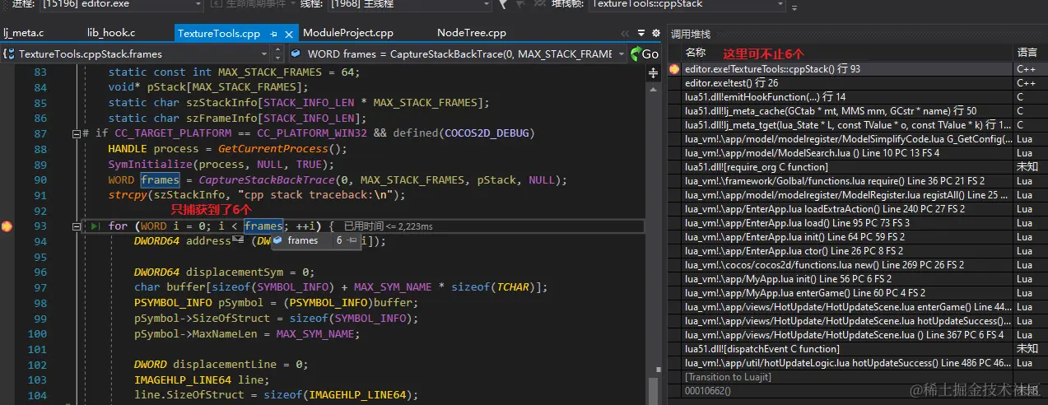The width and height of the screenshot is (1048, 405).
Task: Click the green run-to-here arrow on line 93
Action: point(95,226)
